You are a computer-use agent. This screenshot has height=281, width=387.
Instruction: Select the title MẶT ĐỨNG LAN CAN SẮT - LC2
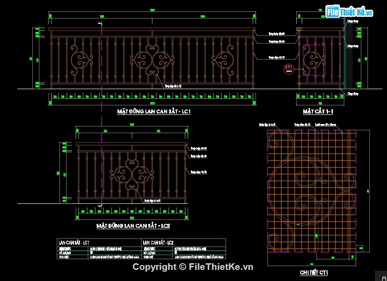pyautogui.click(x=133, y=226)
